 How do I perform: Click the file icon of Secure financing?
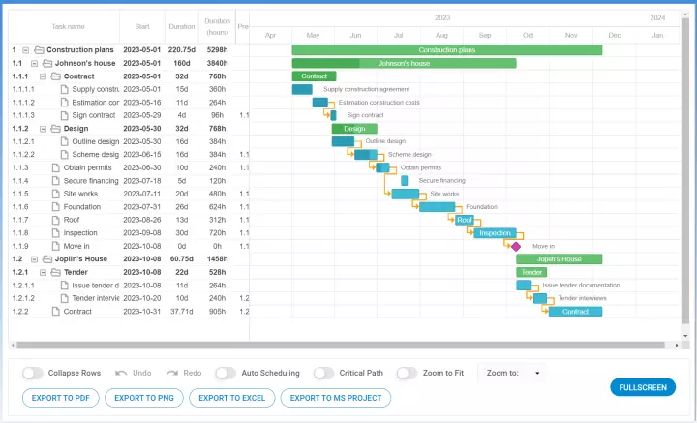tap(55, 181)
